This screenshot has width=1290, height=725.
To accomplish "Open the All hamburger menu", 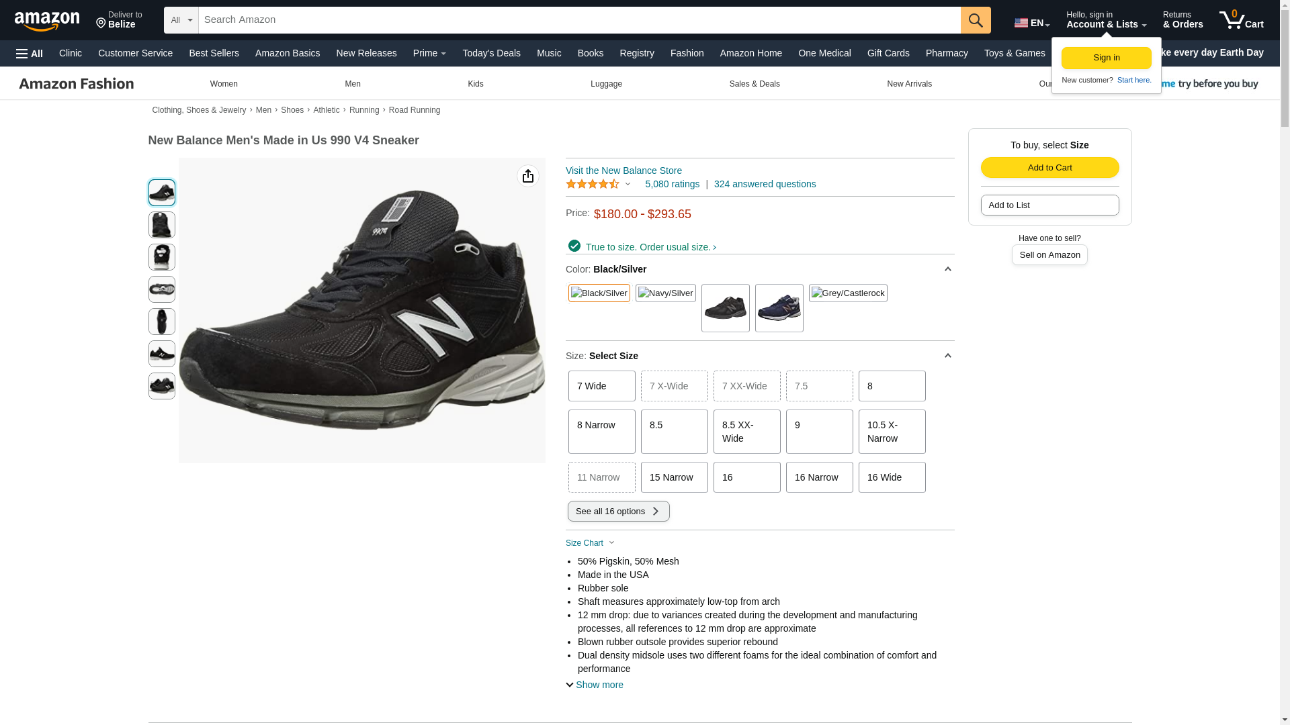I will [x=30, y=53].
